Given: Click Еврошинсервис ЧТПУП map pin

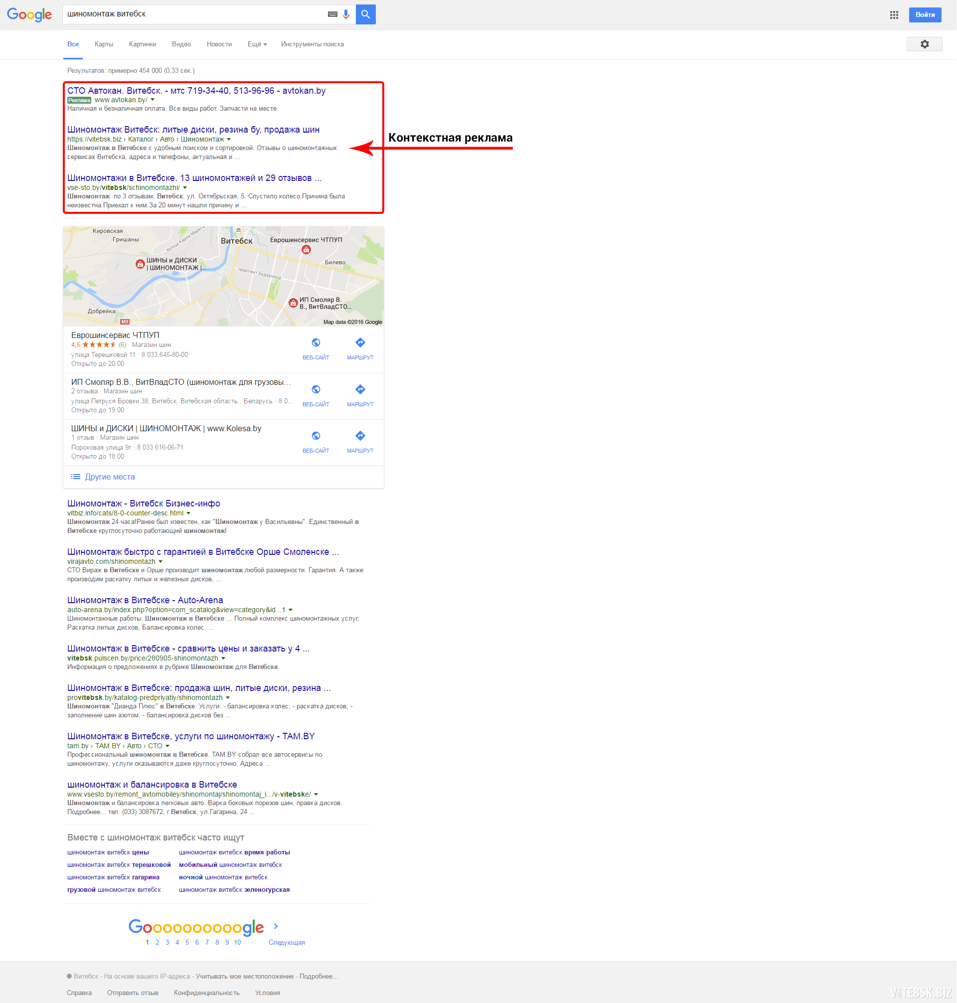Looking at the screenshot, I should [x=306, y=249].
